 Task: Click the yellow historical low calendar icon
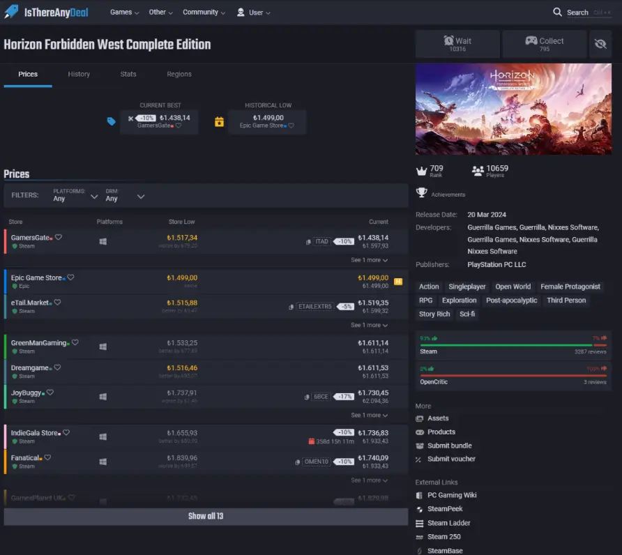tap(219, 122)
